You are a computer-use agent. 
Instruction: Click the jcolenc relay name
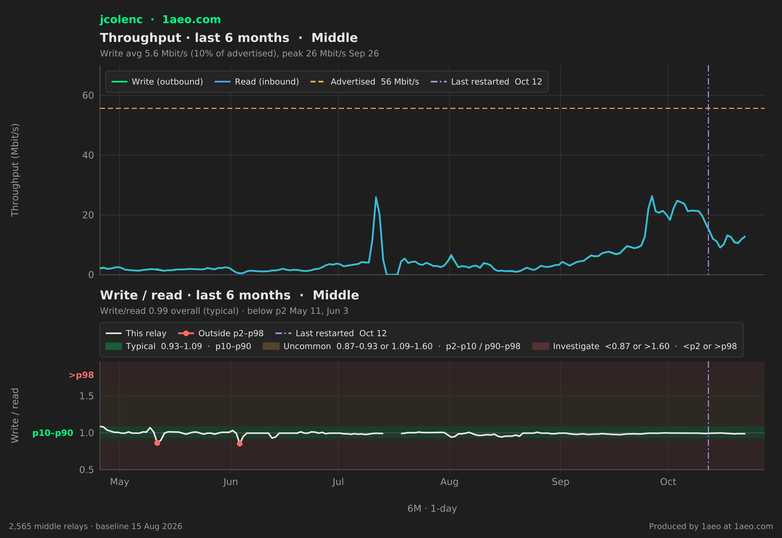click(x=121, y=20)
